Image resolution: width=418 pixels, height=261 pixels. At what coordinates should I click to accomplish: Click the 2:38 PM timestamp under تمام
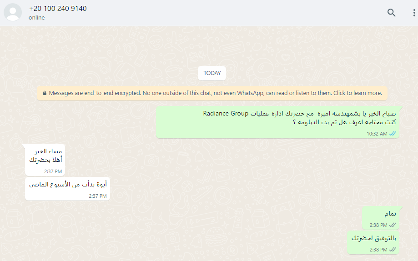[x=378, y=225]
